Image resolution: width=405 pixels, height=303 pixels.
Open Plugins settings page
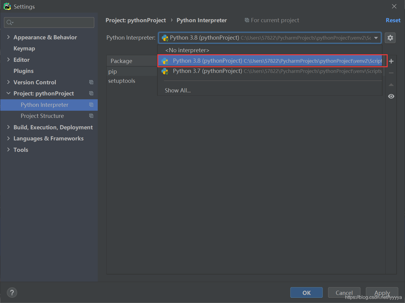(23, 71)
